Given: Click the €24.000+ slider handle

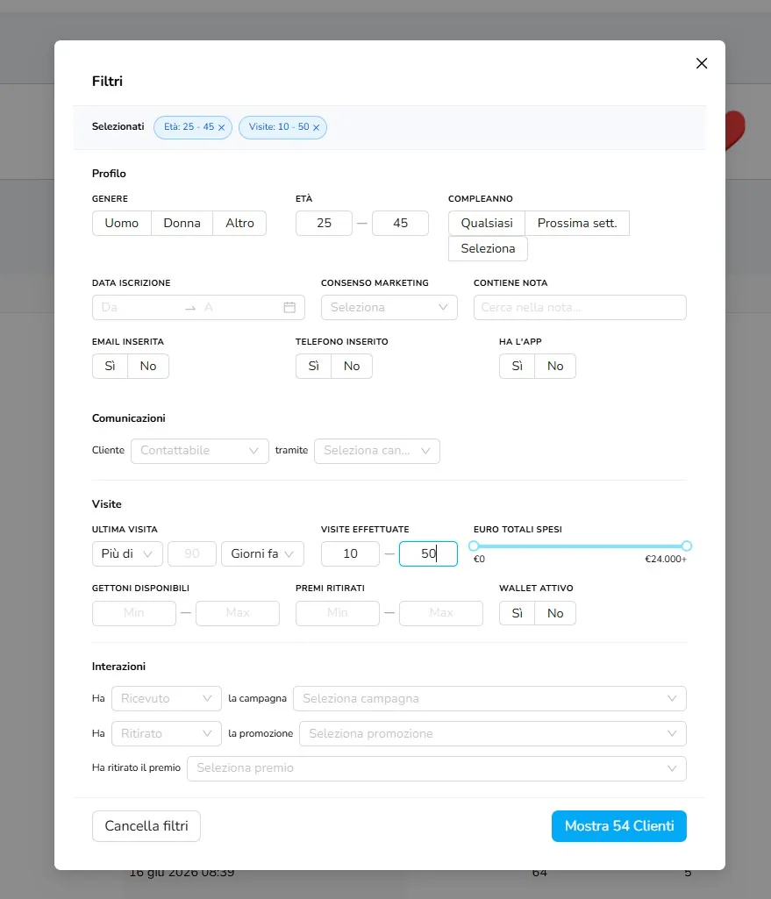Looking at the screenshot, I should coord(687,546).
